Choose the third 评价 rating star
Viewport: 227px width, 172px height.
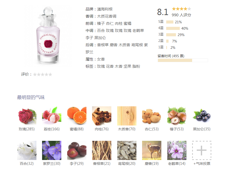coord(43,74)
